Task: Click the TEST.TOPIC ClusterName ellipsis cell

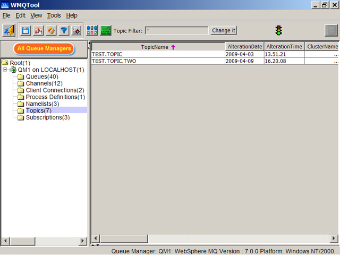Action: 322,54
